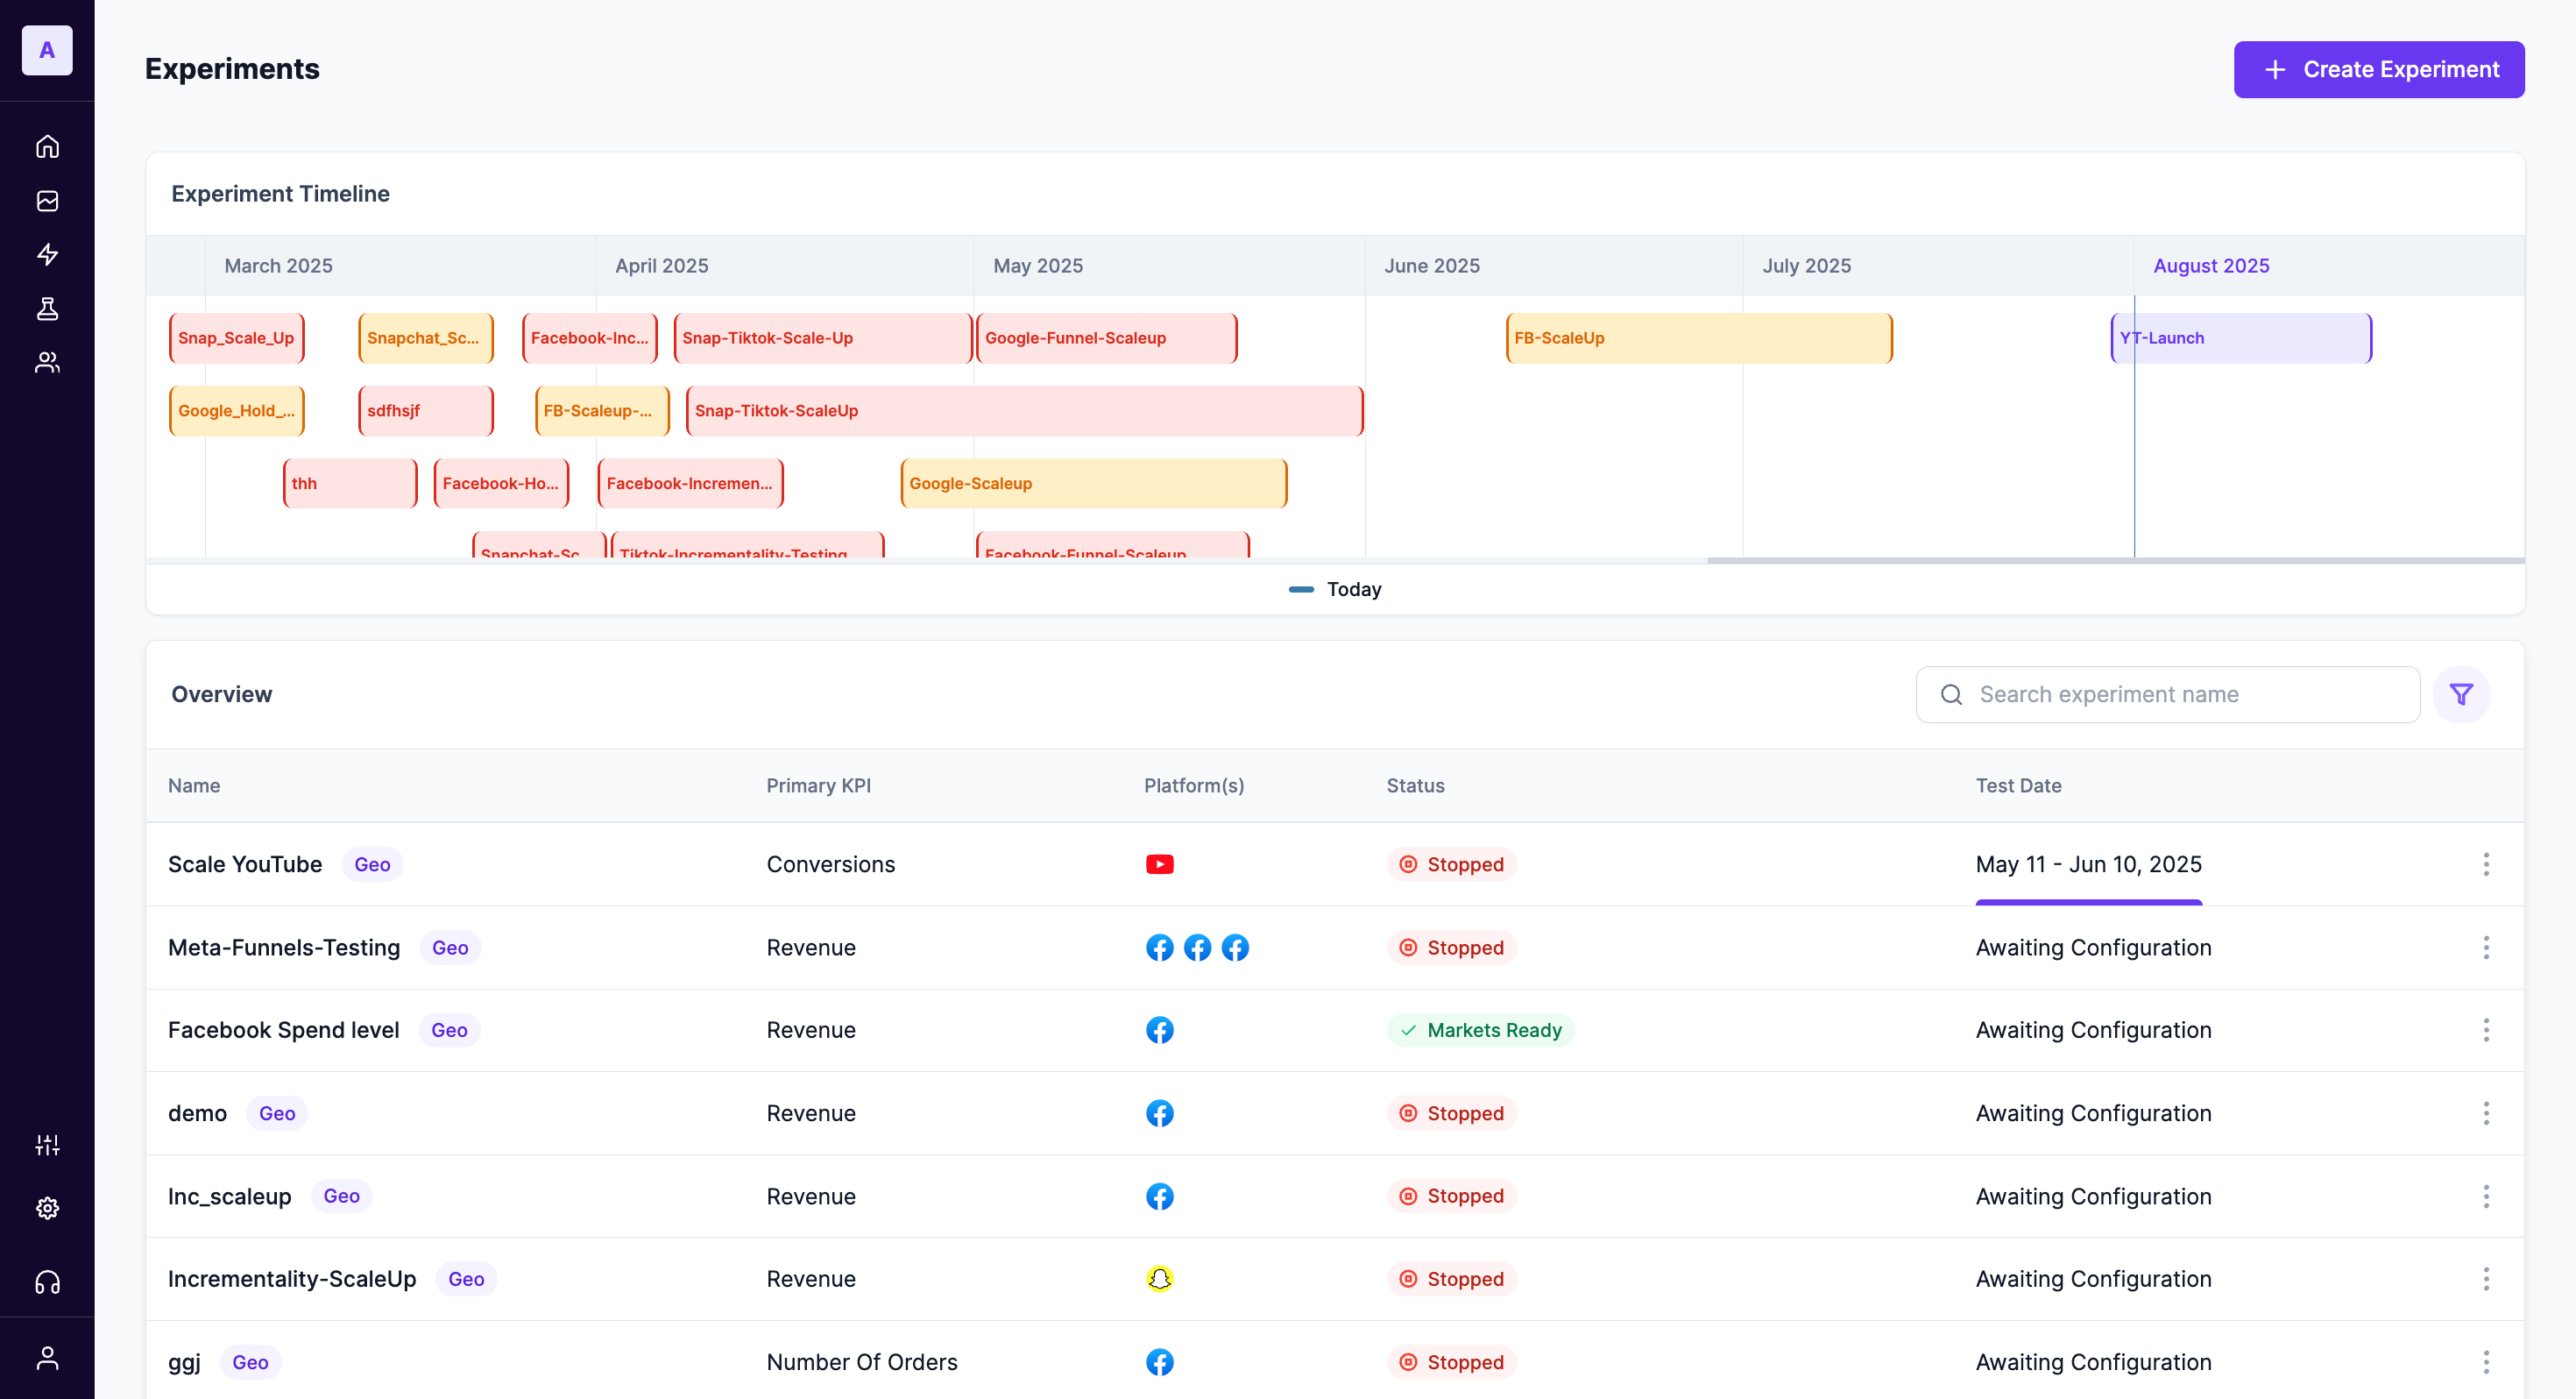Expand row options for Facebook Spend level
The image size is (2576, 1399).
pyautogui.click(x=2486, y=1031)
